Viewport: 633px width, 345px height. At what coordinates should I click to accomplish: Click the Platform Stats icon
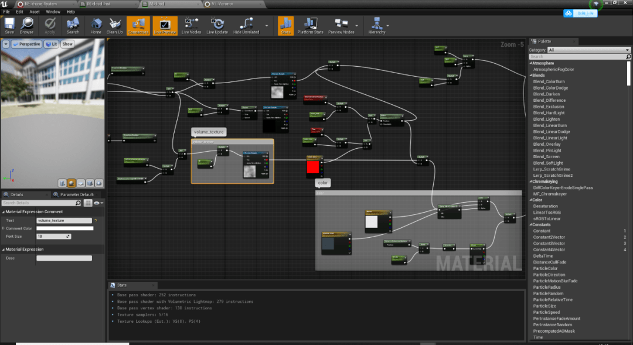(311, 25)
